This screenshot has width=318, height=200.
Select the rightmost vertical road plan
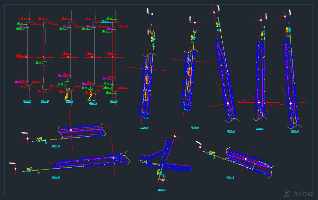pyautogui.click(x=291, y=82)
